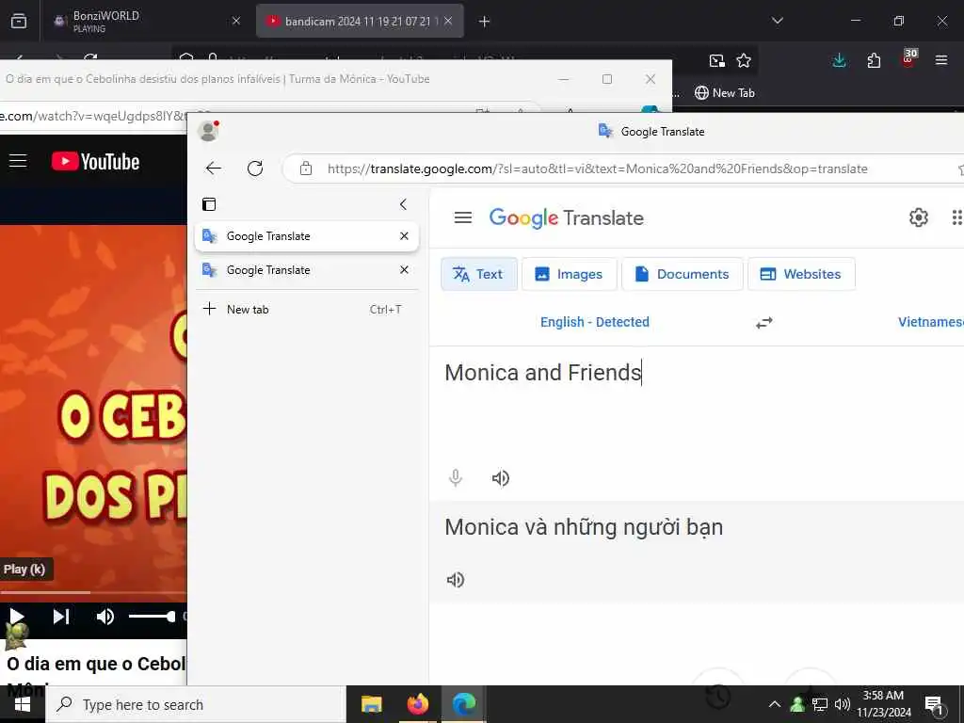Open the Windows Start menu
This screenshot has width=964, height=723.
click(23, 704)
